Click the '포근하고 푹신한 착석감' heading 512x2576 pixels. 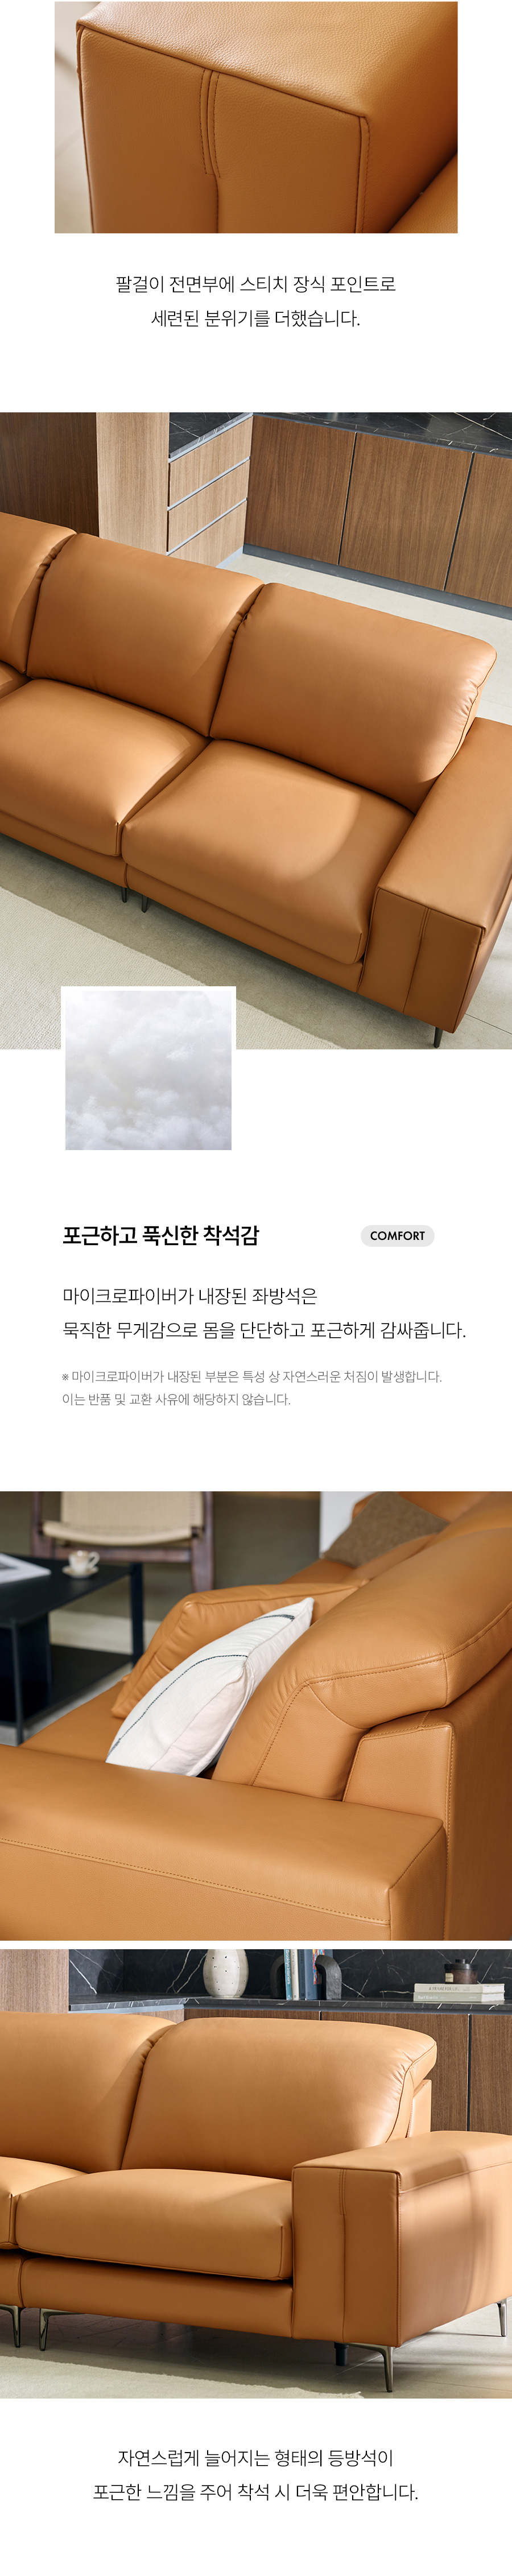(161, 1235)
